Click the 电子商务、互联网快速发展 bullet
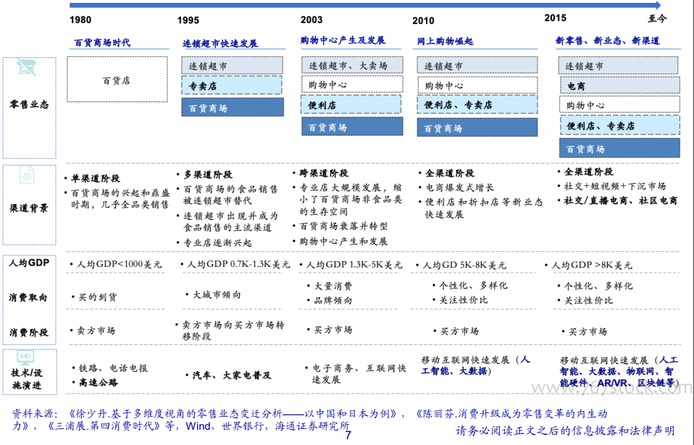Screen dimensions: 694x445 click(x=359, y=374)
